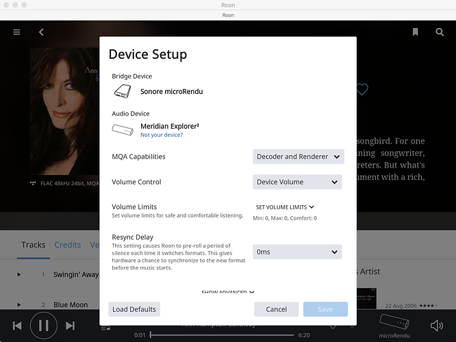Click the 22 Aug 2006 star rating
This screenshot has width=456, height=342.
pyautogui.click(x=428, y=306)
